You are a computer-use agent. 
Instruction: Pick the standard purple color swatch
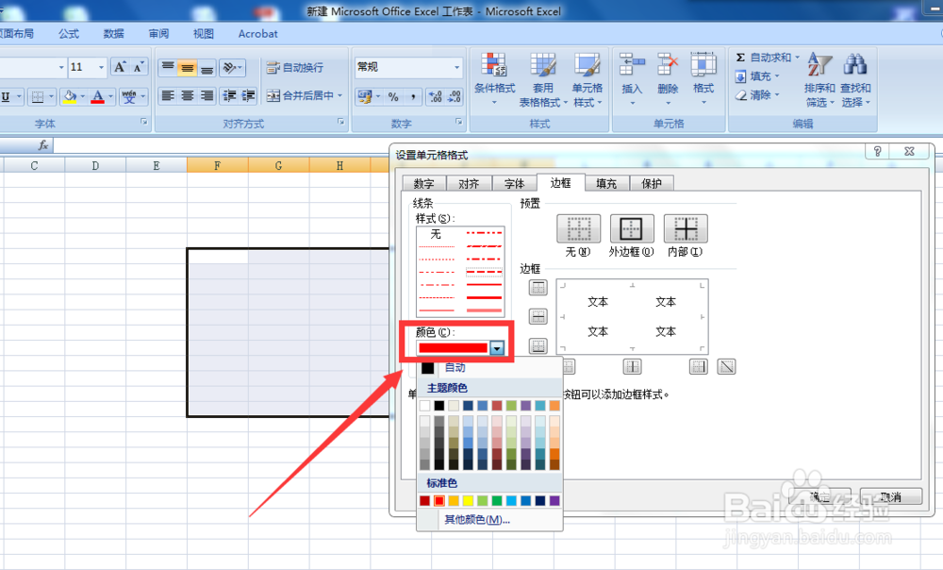click(554, 501)
